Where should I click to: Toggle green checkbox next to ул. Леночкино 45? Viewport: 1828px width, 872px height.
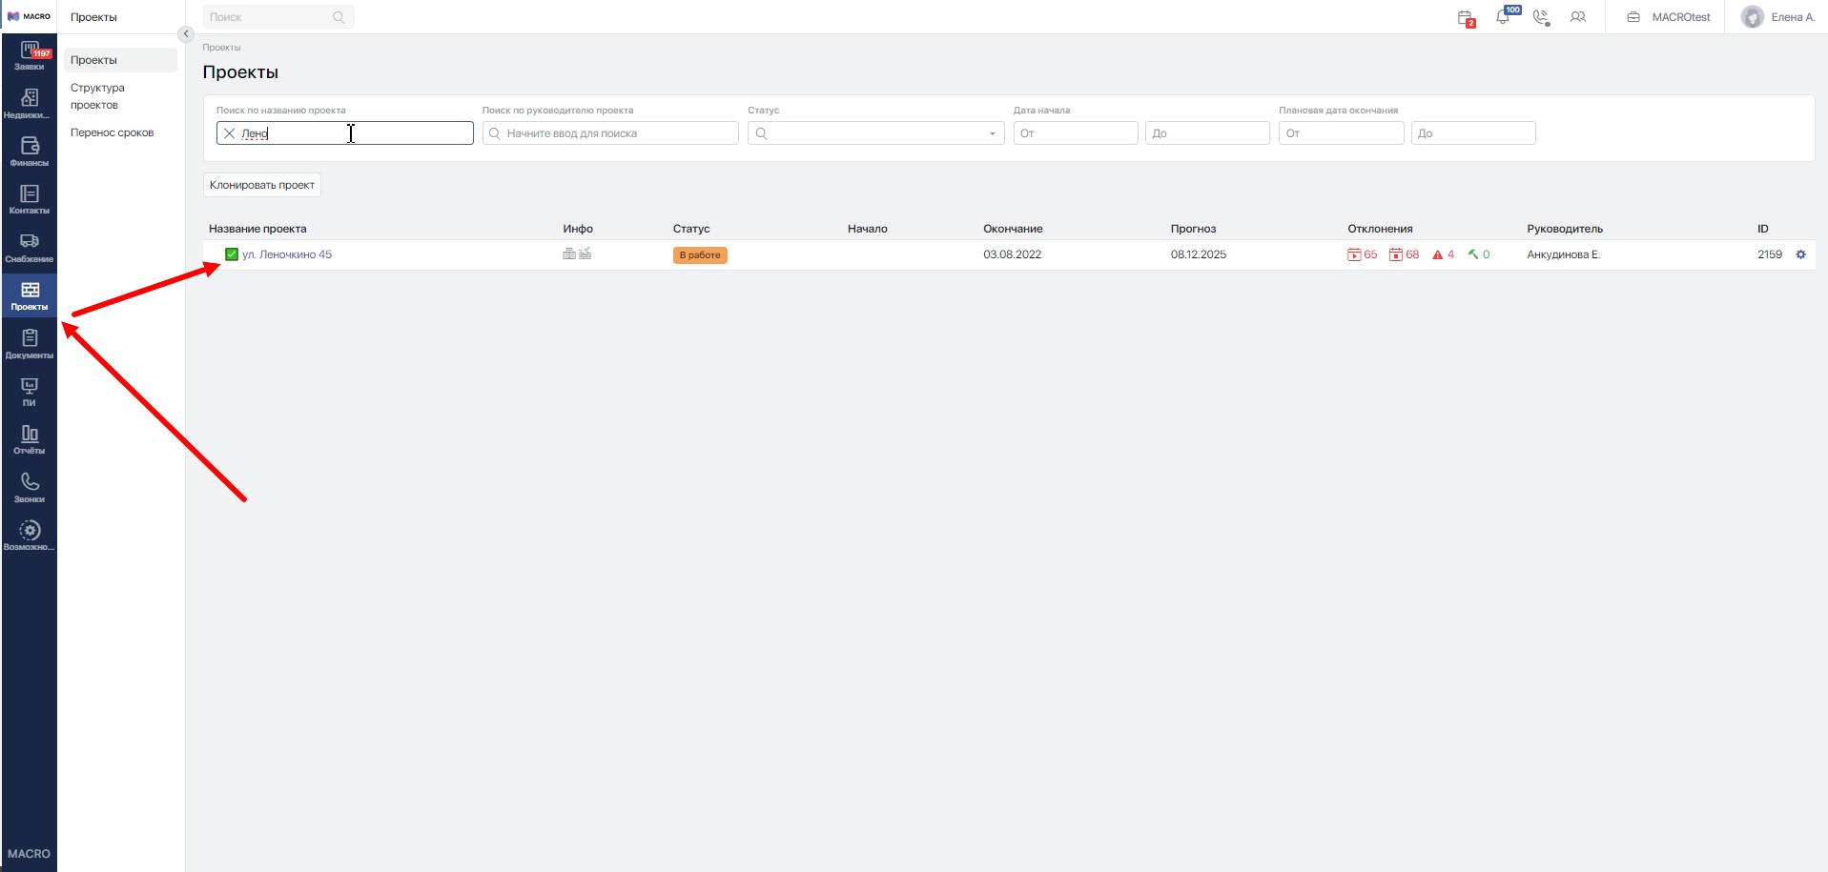pos(231,254)
